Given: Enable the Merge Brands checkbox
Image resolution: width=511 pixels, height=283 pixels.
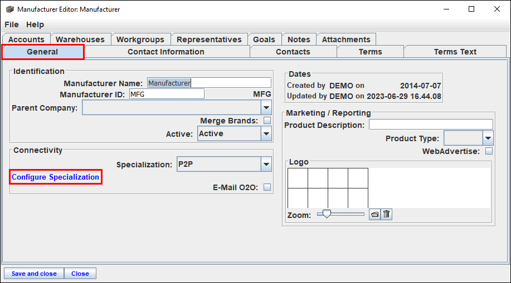Looking at the screenshot, I should pos(267,120).
